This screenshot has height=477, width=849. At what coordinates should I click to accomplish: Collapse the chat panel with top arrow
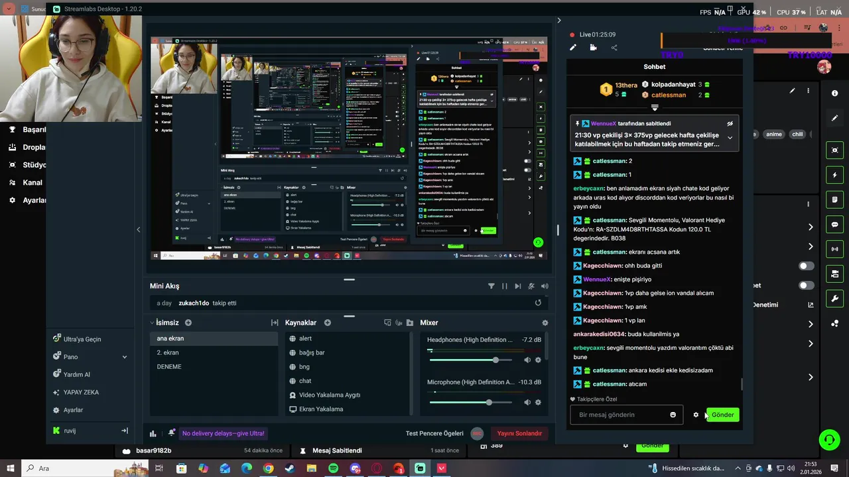point(558,21)
